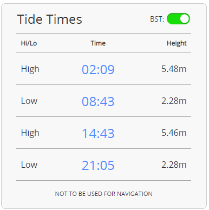Click the Not To Be Used For Navigation notice
The width and height of the screenshot is (209, 210).
click(x=103, y=194)
